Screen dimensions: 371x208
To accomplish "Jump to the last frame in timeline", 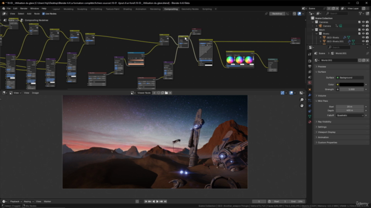I will [x=165, y=202].
